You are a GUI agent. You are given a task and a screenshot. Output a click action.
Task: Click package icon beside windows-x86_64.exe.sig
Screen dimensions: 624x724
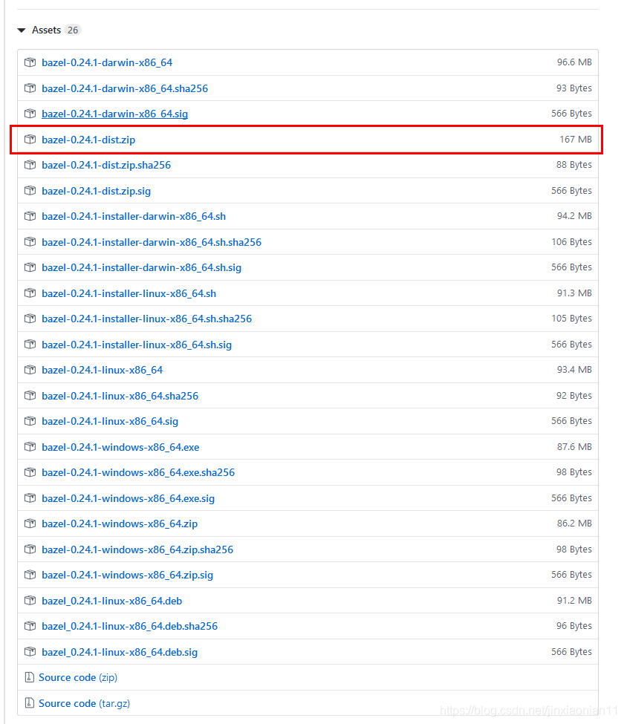[x=30, y=498]
